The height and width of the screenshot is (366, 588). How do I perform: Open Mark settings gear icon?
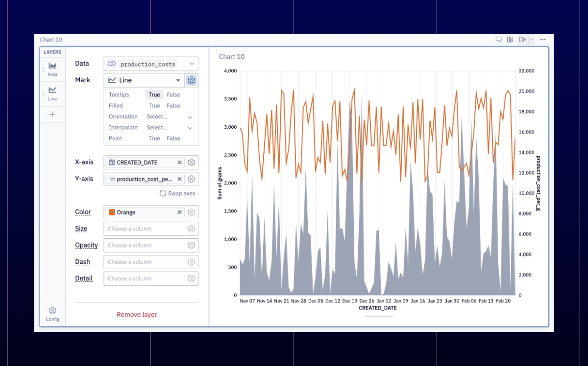(x=192, y=80)
